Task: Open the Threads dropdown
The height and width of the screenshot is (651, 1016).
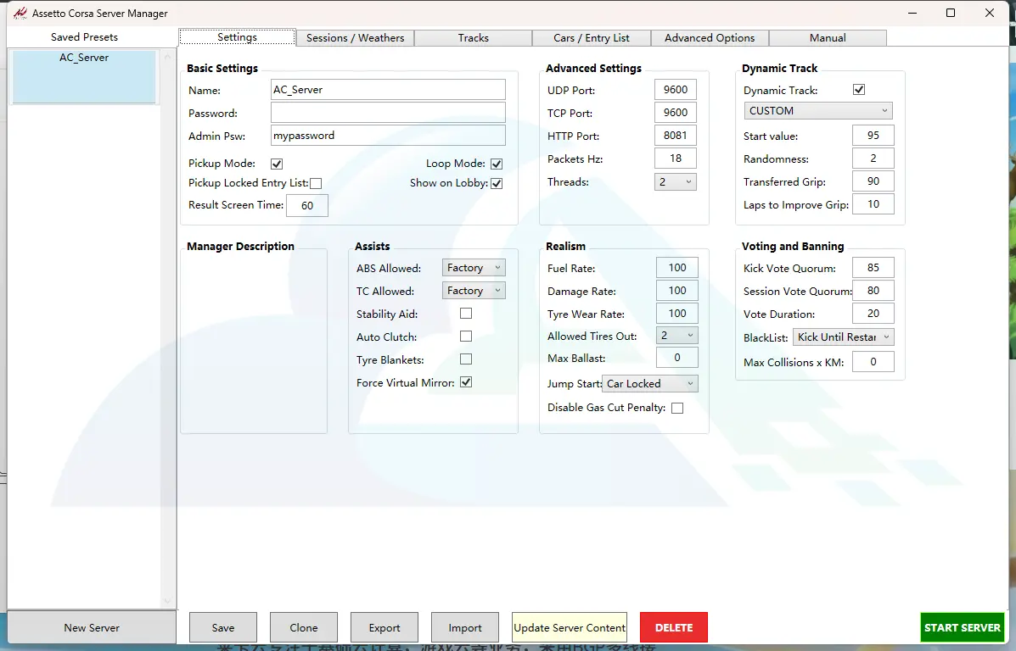Action: click(x=675, y=182)
